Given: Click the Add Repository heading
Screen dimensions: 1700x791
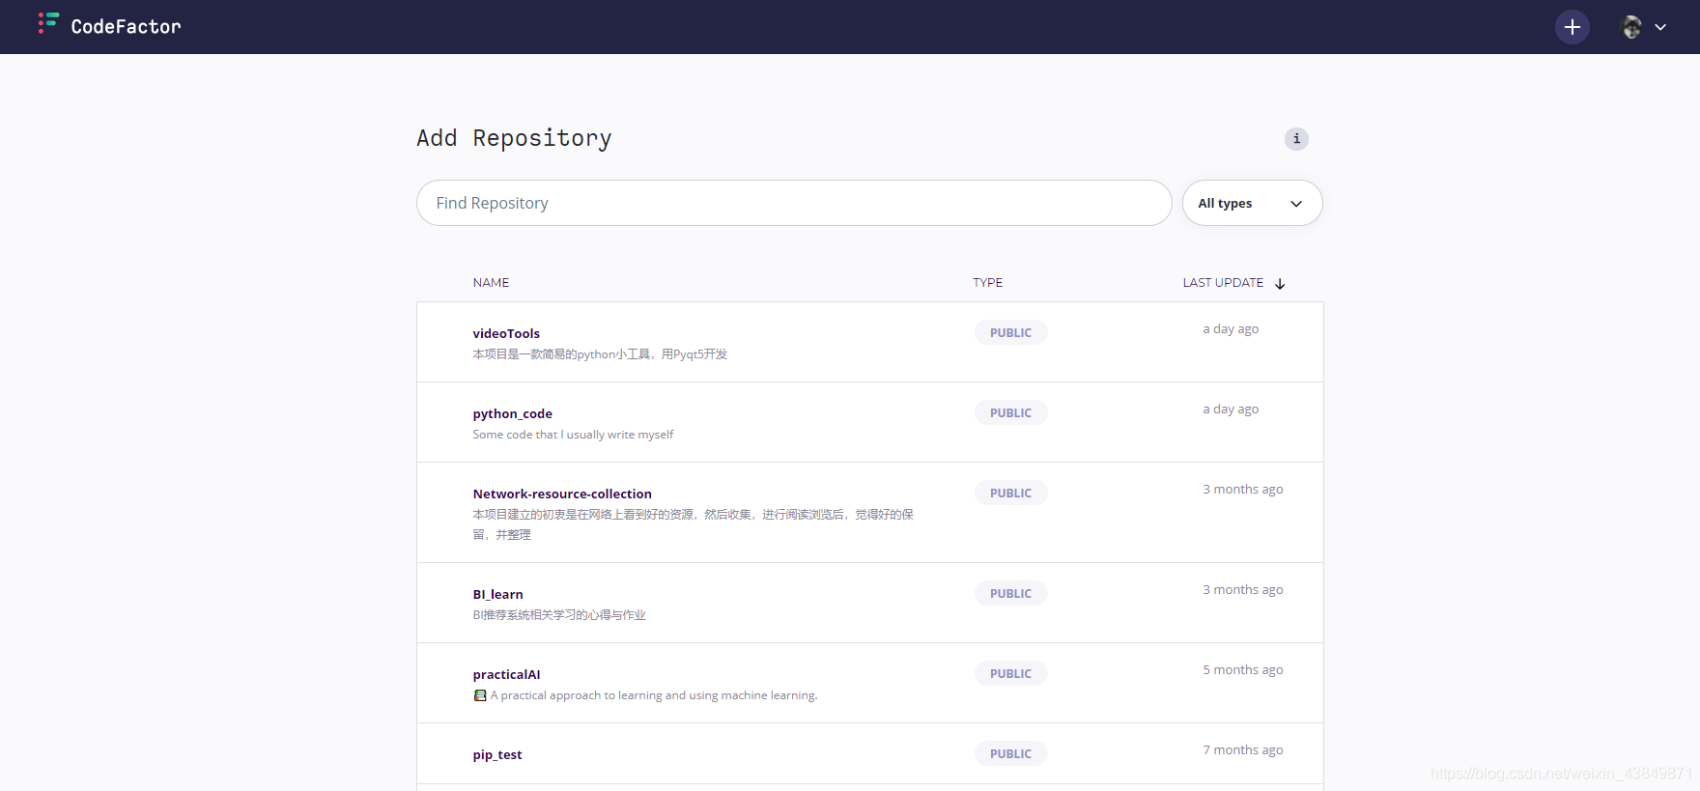Looking at the screenshot, I should coord(514,138).
